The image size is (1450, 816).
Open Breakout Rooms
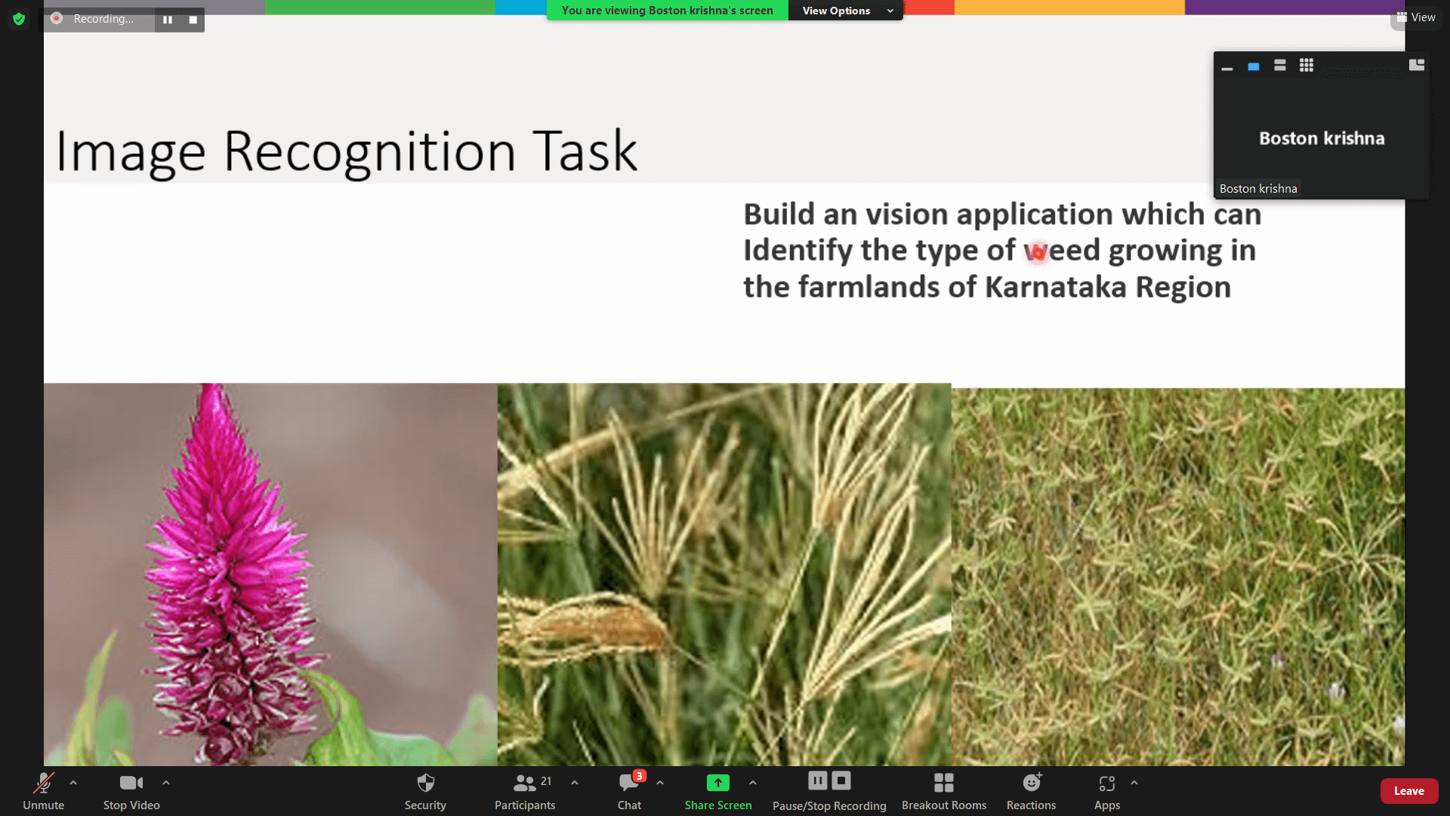click(x=944, y=791)
